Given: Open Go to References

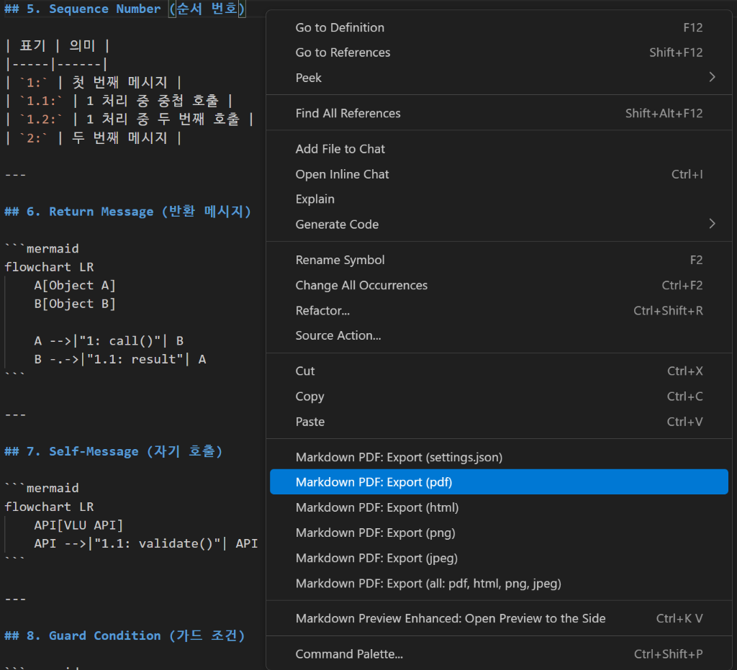Looking at the screenshot, I should tap(342, 53).
